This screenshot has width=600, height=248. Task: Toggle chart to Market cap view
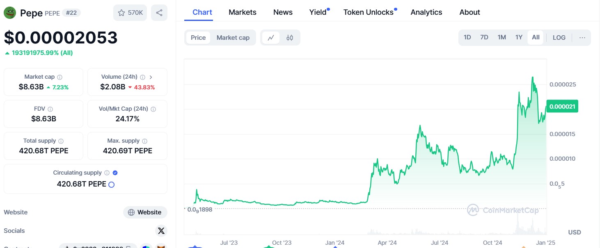pos(233,38)
